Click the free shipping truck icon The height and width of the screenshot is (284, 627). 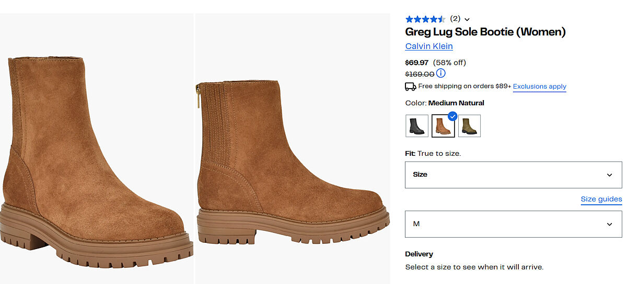411,87
